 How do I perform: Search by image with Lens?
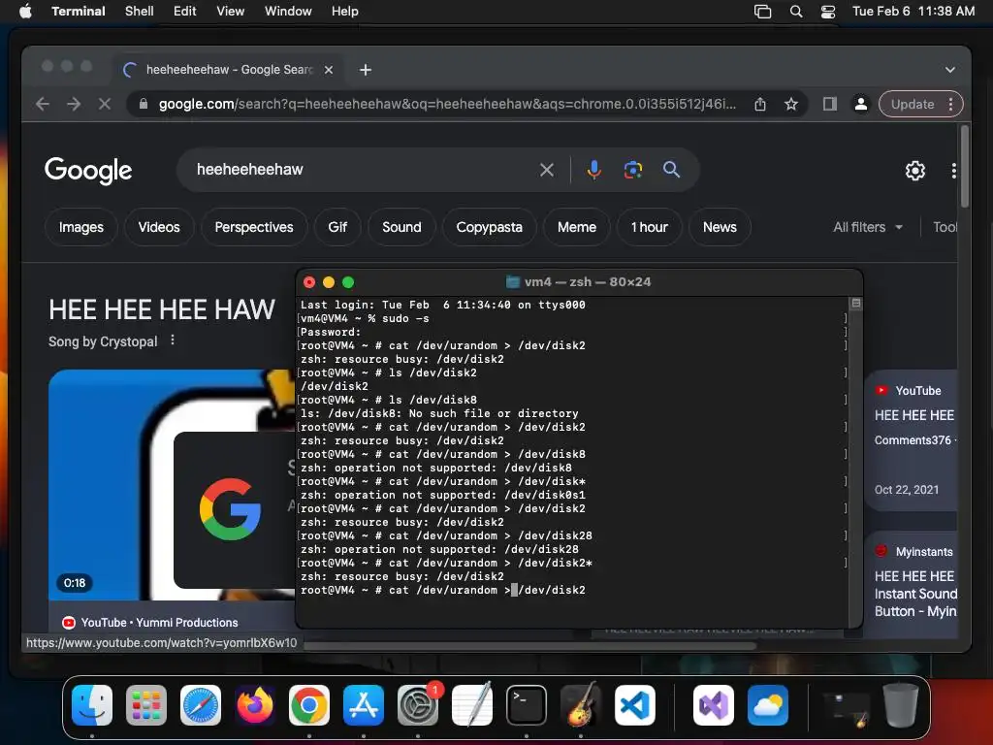pyautogui.click(x=632, y=170)
